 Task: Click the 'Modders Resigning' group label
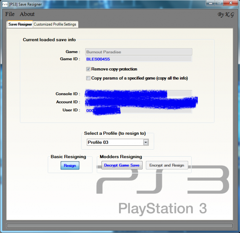121,157
